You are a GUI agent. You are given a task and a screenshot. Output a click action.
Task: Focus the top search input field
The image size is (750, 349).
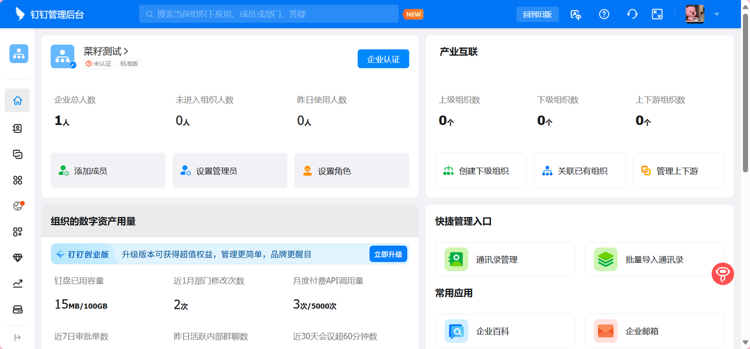point(270,14)
